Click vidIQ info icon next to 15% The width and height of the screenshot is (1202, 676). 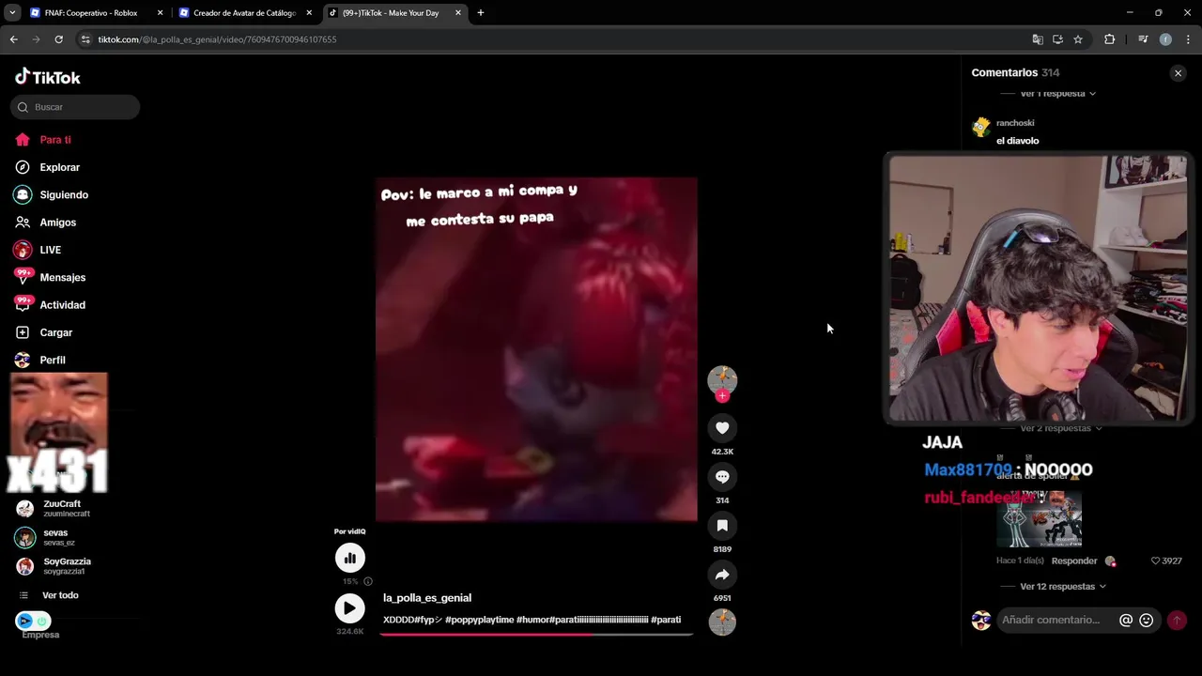(368, 581)
